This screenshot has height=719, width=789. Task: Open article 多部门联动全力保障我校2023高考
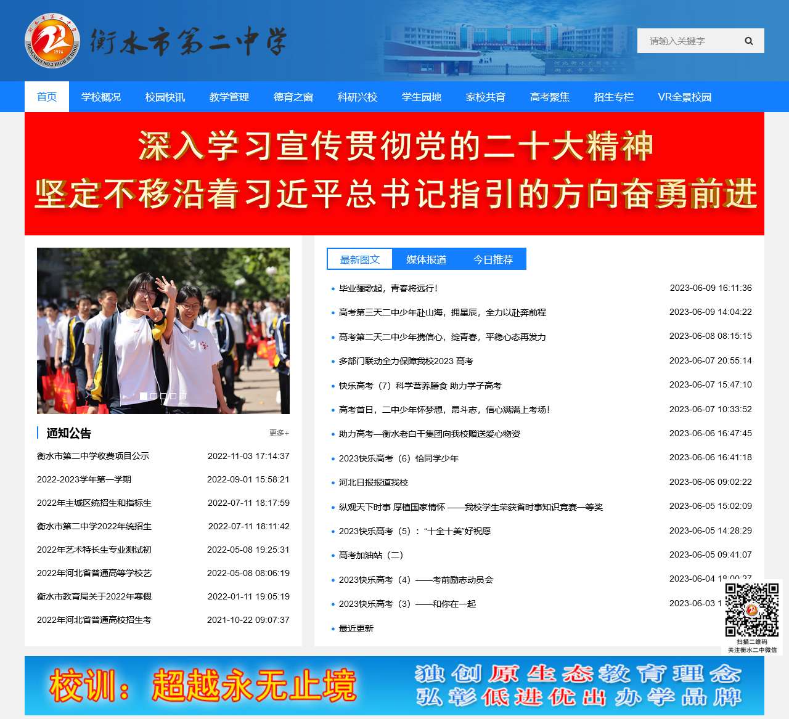[406, 361]
